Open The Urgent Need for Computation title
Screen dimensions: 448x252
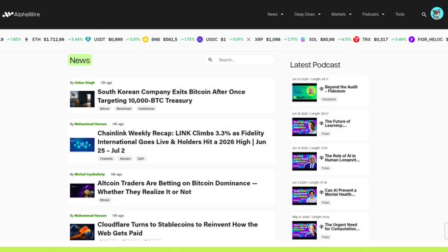click(x=343, y=227)
